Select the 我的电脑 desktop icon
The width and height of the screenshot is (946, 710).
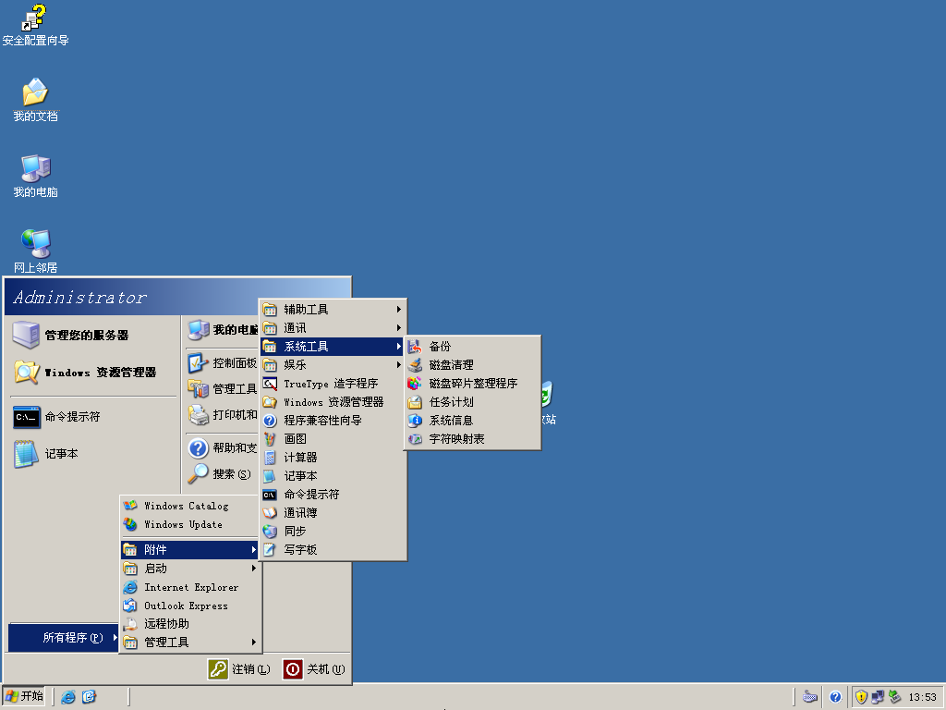coord(35,176)
